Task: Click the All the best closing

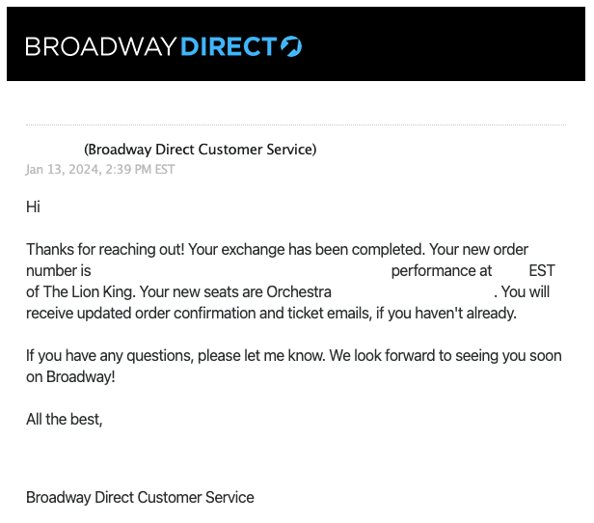Action: click(x=65, y=419)
